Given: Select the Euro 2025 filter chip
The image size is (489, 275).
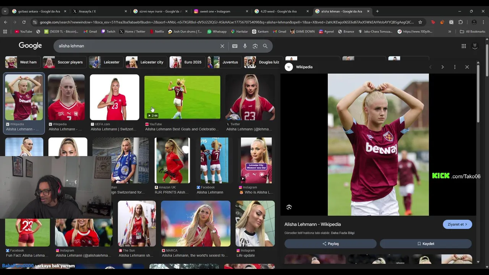Looking at the screenshot, I should (x=187, y=62).
